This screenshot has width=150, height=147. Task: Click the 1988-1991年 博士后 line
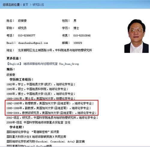pos(41,98)
